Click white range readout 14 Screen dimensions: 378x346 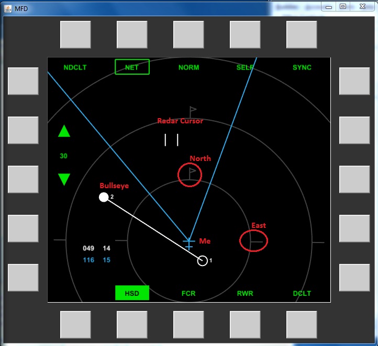coord(107,248)
